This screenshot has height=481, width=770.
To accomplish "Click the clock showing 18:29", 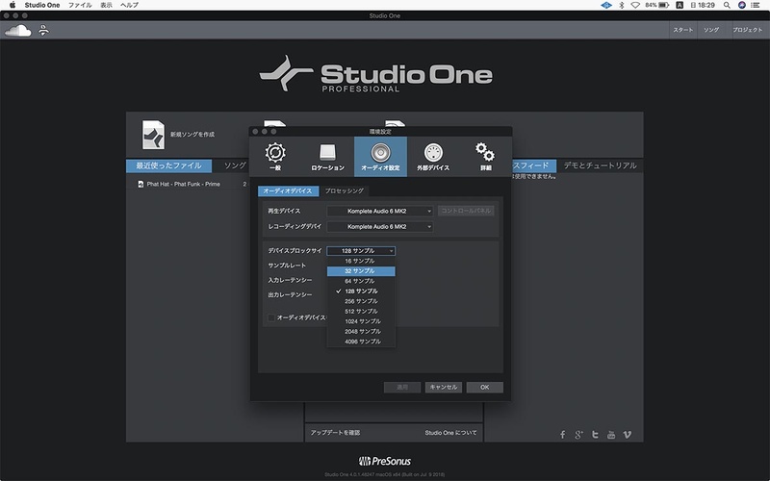I will [703, 5].
